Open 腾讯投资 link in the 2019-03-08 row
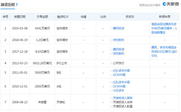 coord(118,28)
